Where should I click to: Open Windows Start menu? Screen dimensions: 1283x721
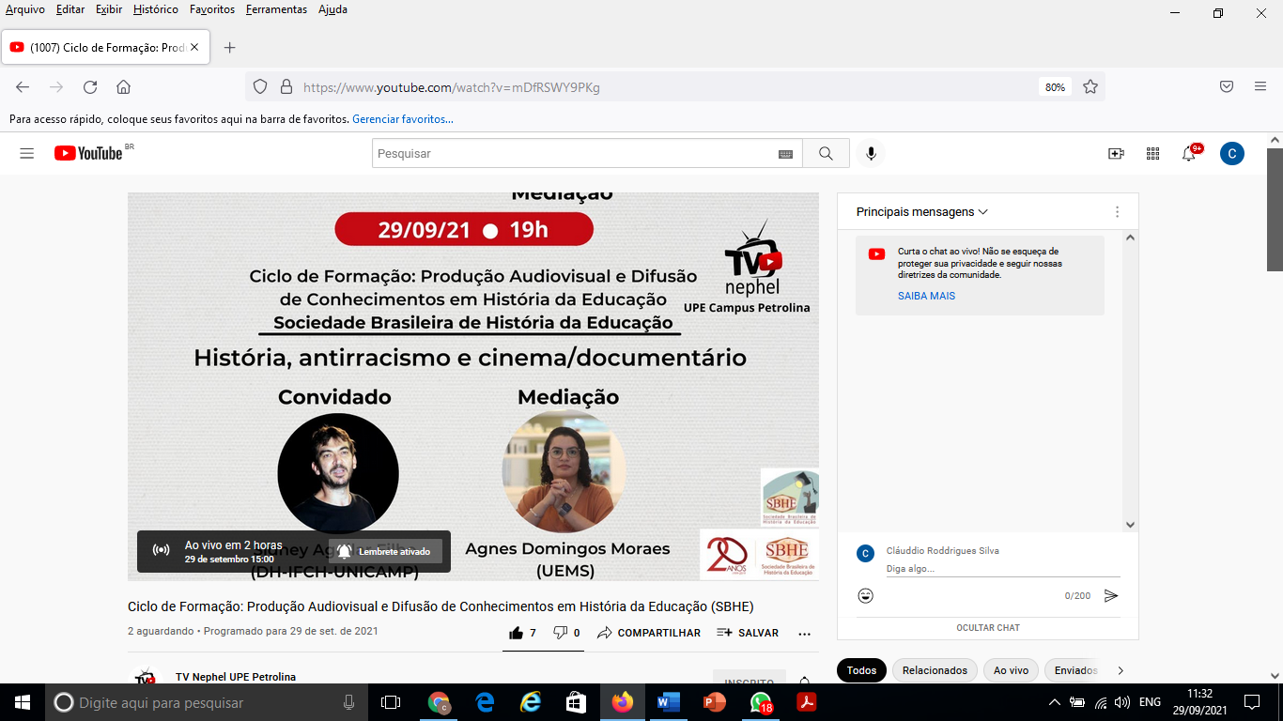tap(22, 702)
